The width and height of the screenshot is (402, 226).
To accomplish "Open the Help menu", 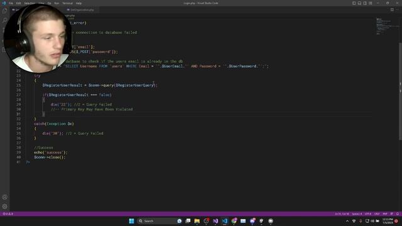I will (x=79, y=3).
